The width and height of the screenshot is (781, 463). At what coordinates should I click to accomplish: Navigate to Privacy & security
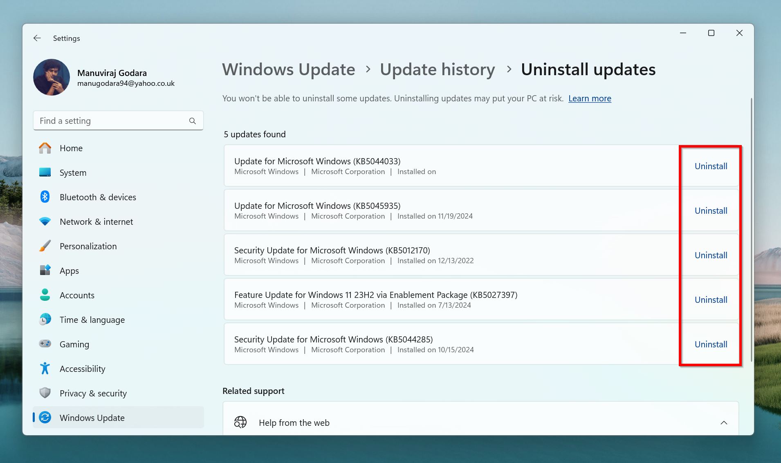(118, 393)
